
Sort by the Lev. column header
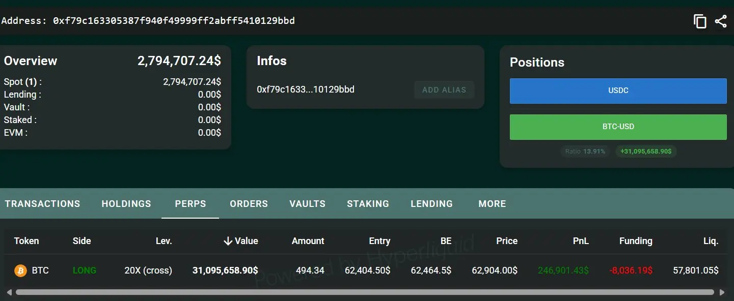point(164,241)
